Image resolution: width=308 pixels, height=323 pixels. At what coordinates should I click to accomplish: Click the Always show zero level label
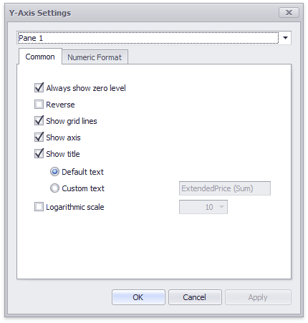tap(86, 88)
